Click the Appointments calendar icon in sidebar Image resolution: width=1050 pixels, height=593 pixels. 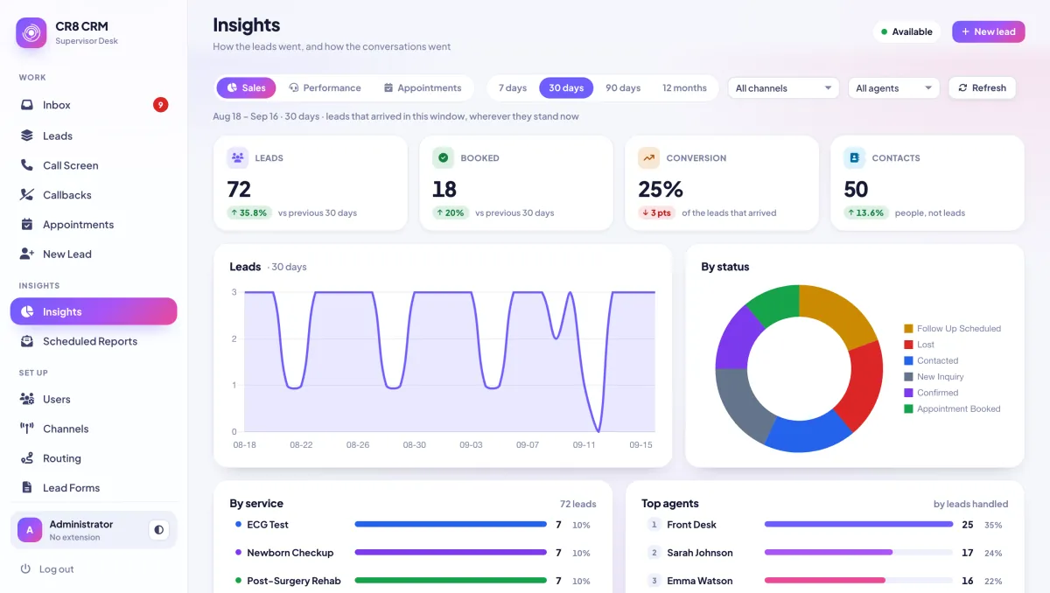pyautogui.click(x=27, y=225)
